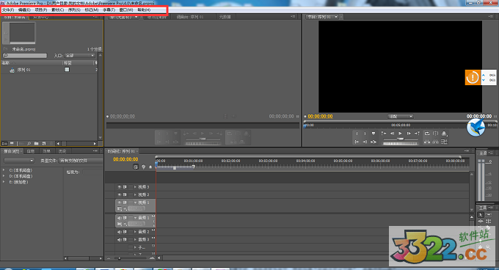Image resolution: width=499 pixels, height=270 pixels.
Task: Play the program monitor
Action: click(400, 134)
